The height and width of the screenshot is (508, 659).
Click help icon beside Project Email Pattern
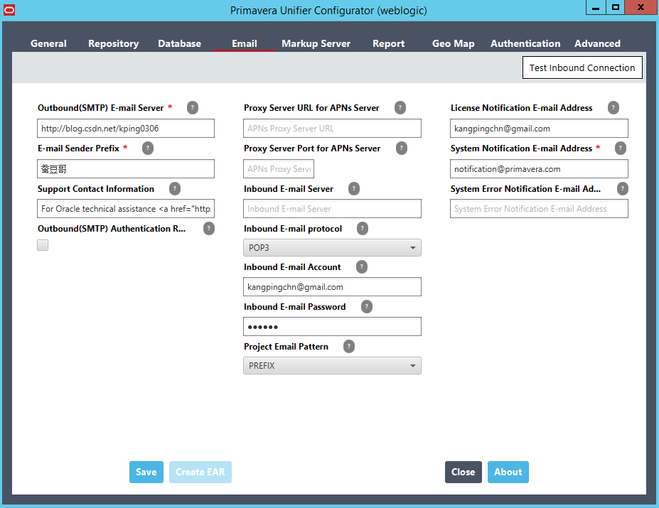pyautogui.click(x=349, y=347)
